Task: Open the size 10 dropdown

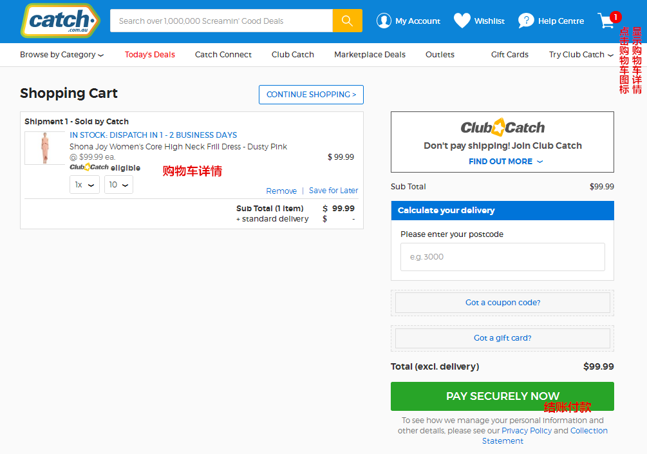Action: (118, 184)
